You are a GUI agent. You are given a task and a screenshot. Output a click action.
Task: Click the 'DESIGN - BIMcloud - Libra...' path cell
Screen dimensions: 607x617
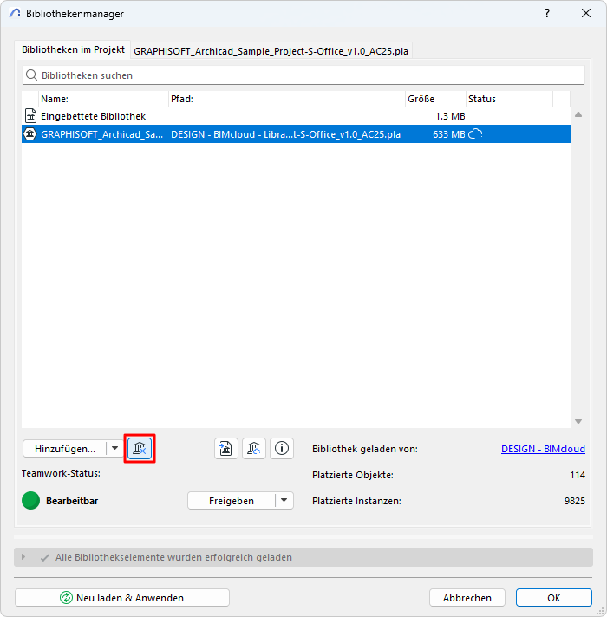pos(285,134)
